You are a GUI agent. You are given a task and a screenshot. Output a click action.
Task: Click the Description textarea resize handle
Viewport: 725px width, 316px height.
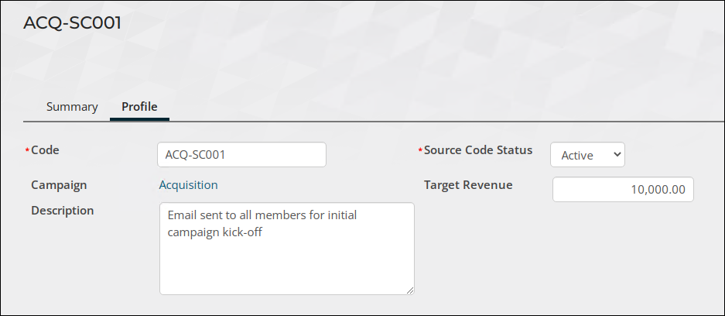(x=410, y=290)
